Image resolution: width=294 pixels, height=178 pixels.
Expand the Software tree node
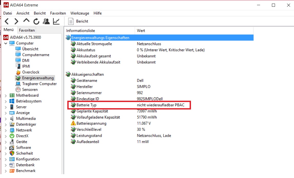click(6, 148)
